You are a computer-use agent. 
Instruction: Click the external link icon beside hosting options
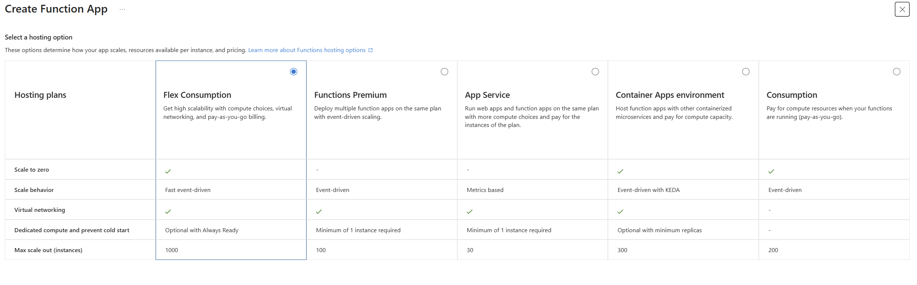click(x=371, y=50)
